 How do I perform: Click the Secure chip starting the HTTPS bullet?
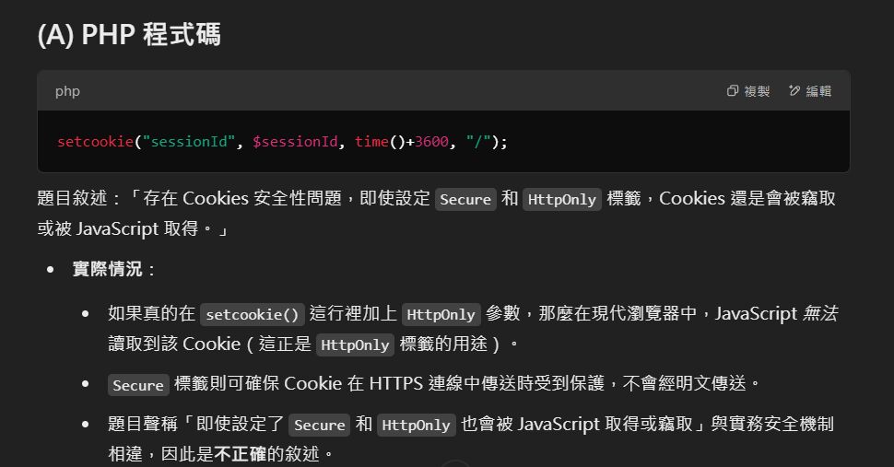point(138,385)
